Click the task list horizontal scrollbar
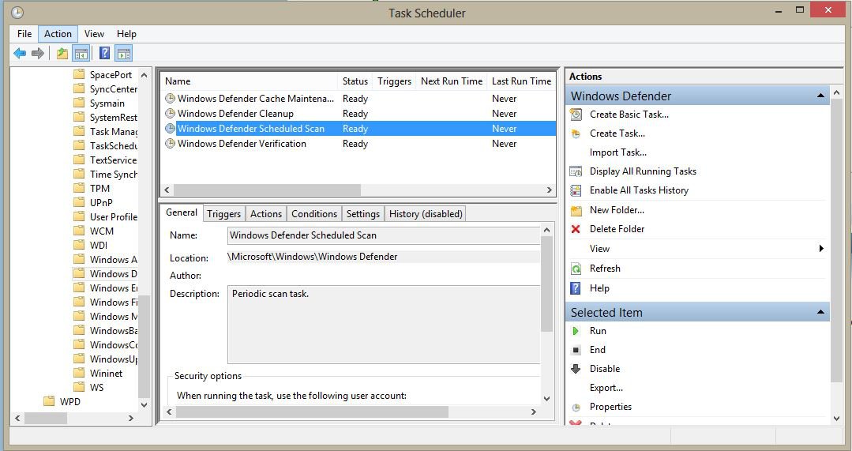The image size is (852, 451). click(x=267, y=190)
